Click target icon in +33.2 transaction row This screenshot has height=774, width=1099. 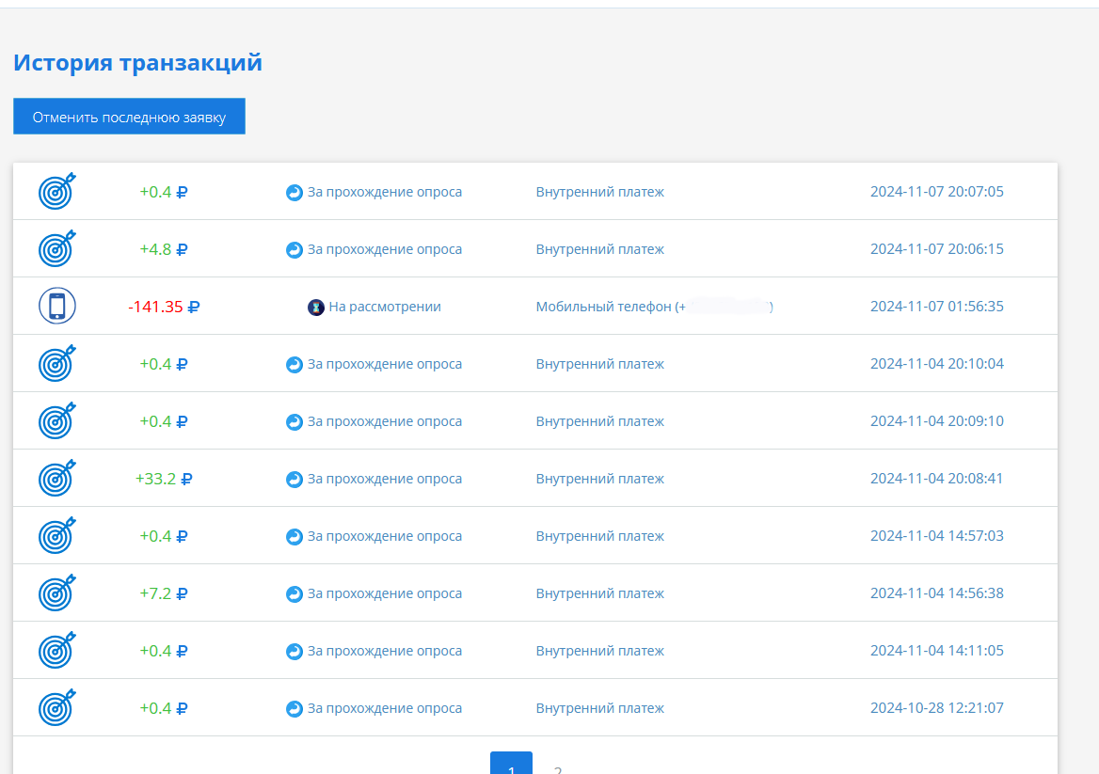pos(56,479)
